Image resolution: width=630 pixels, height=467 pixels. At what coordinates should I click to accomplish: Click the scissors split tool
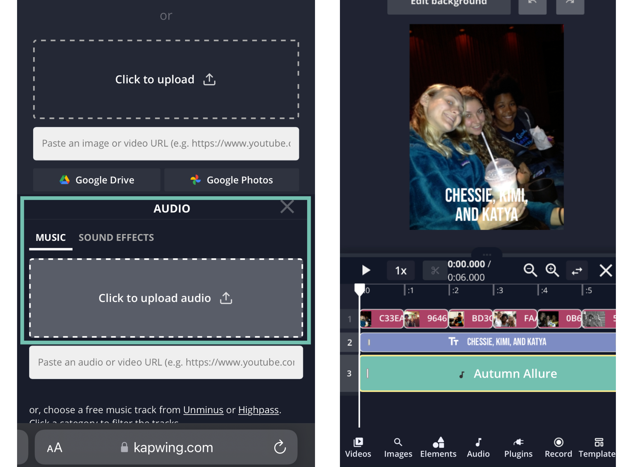point(435,271)
